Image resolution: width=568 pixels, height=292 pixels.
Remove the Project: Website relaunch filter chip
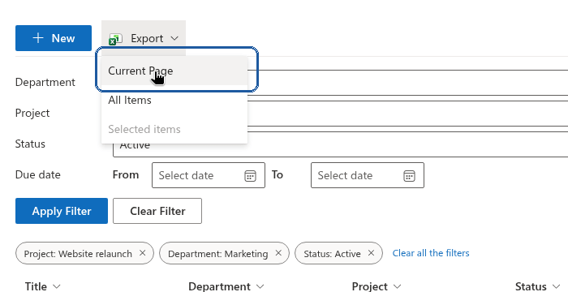[x=142, y=253]
